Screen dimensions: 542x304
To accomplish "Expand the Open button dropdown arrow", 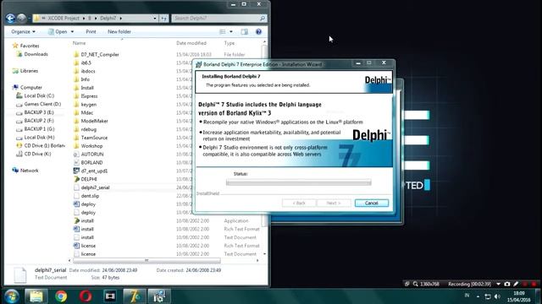I will (72, 32).
